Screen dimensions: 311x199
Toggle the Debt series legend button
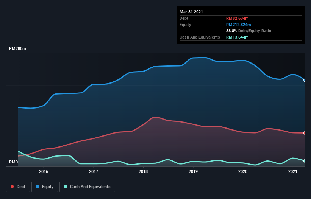point(18,187)
